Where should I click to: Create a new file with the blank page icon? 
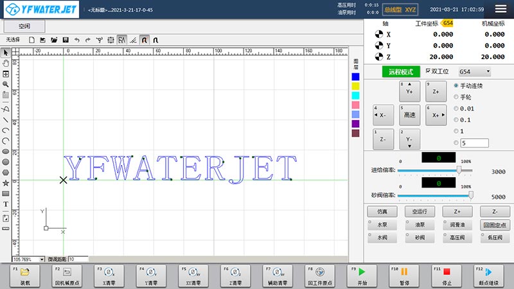(x=31, y=40)
